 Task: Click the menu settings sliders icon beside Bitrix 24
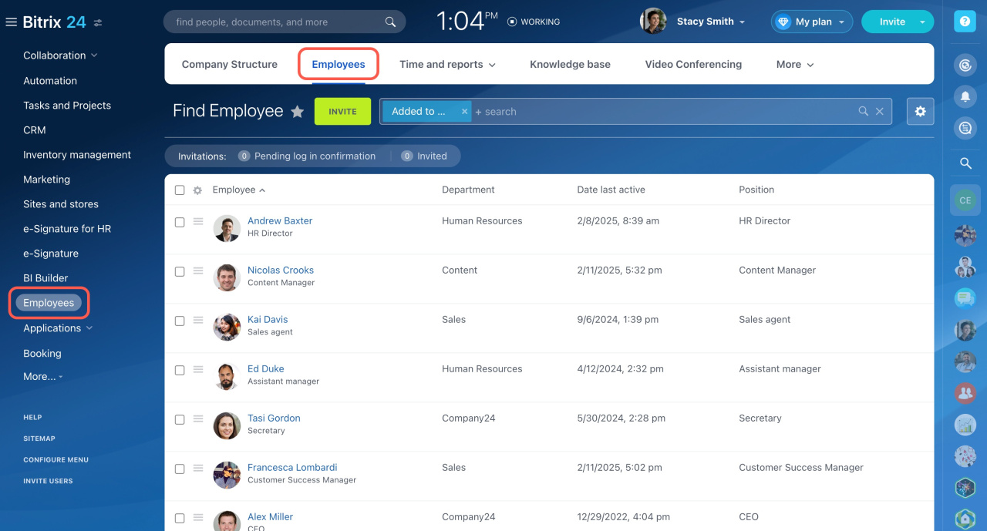click(x=98, y=23)
